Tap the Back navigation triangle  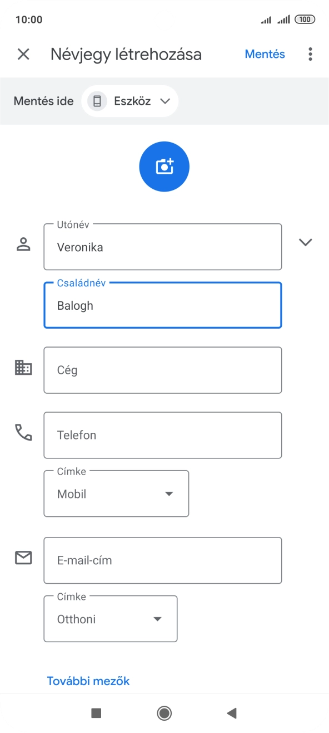coord(231,712)
